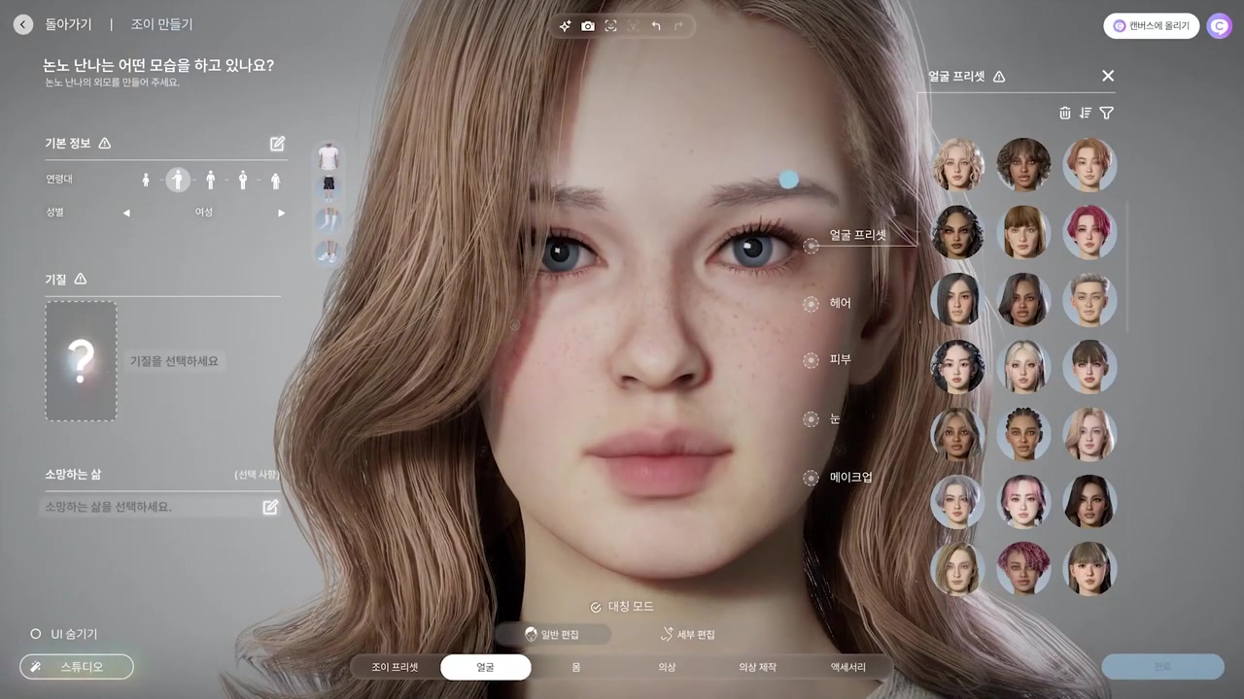The height and width of the screenshot is (699, 1244).
Task: Switch to 세부 편집 mode
Action: [x=687, y=634]
